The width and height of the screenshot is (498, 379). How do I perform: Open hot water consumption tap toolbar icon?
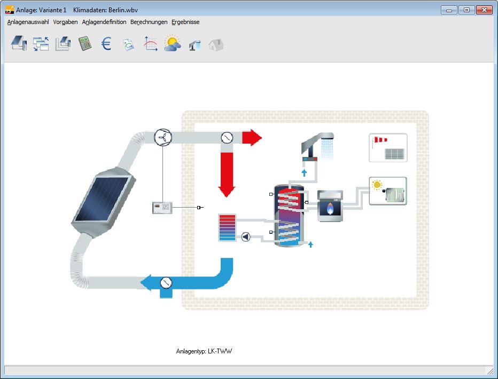tap(194, 45)
